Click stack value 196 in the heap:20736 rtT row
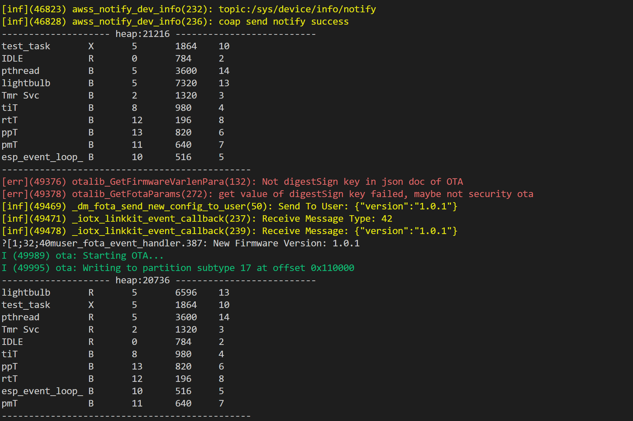Viewport: 633px width, 421px height. coord(183,379)
